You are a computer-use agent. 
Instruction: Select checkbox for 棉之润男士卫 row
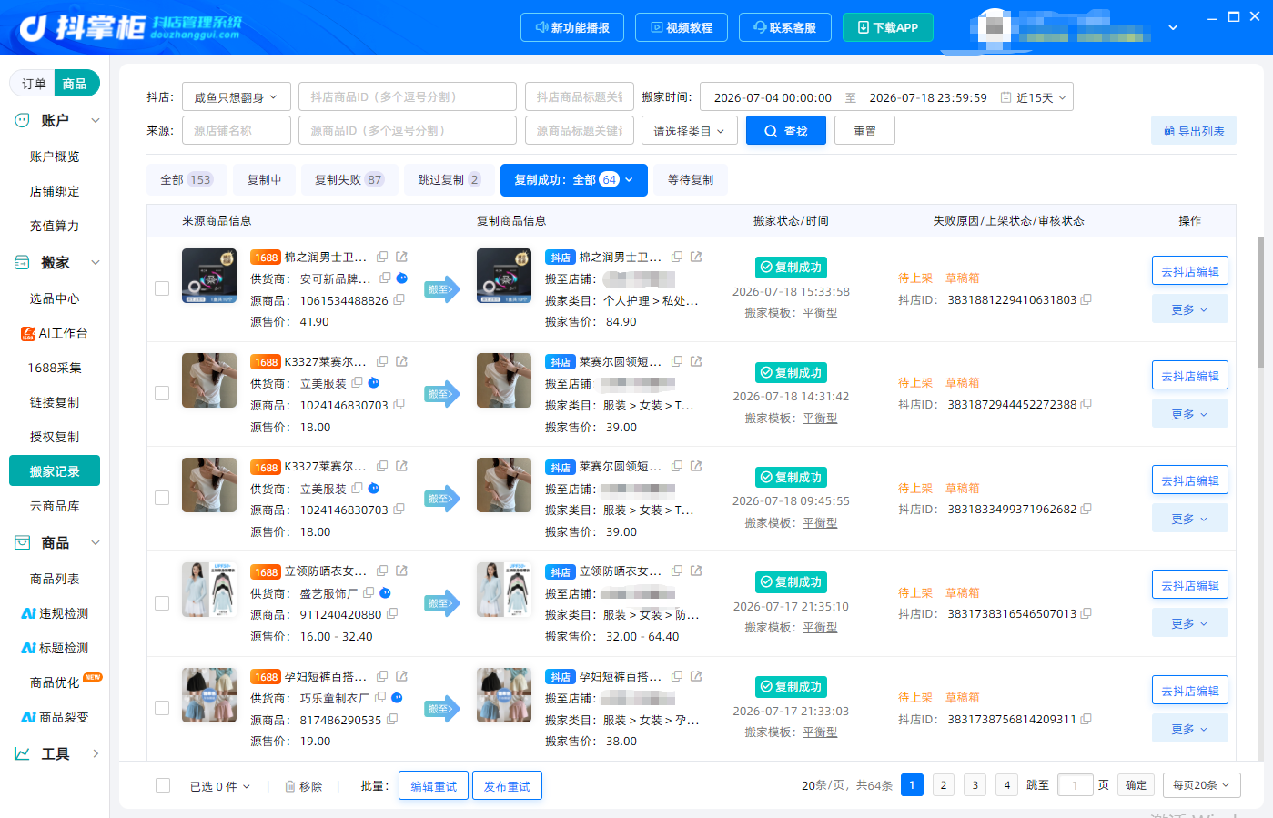[162, 288]
